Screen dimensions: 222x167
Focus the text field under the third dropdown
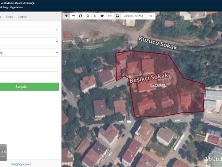pyautogui.click(x=29, y=64)
